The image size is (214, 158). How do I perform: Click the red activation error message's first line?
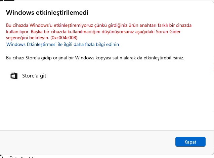(99, 25)
